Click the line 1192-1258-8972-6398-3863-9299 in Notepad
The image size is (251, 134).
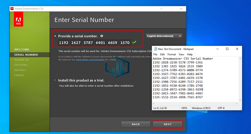tap(178, 89)
